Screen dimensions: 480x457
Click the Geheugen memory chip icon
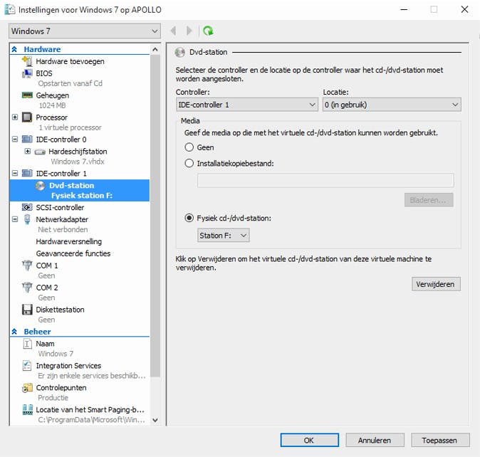click(x=27, y=95)
